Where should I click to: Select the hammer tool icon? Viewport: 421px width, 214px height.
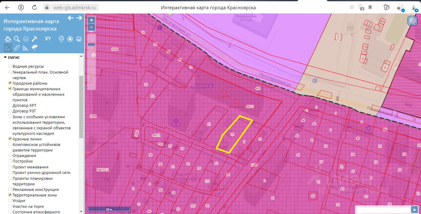(x=35, y=39)
